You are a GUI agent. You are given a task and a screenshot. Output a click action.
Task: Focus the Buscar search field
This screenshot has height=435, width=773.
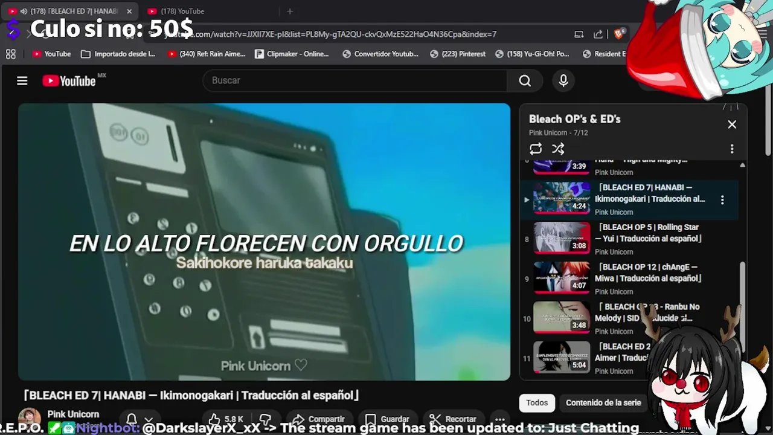point(355,80)
